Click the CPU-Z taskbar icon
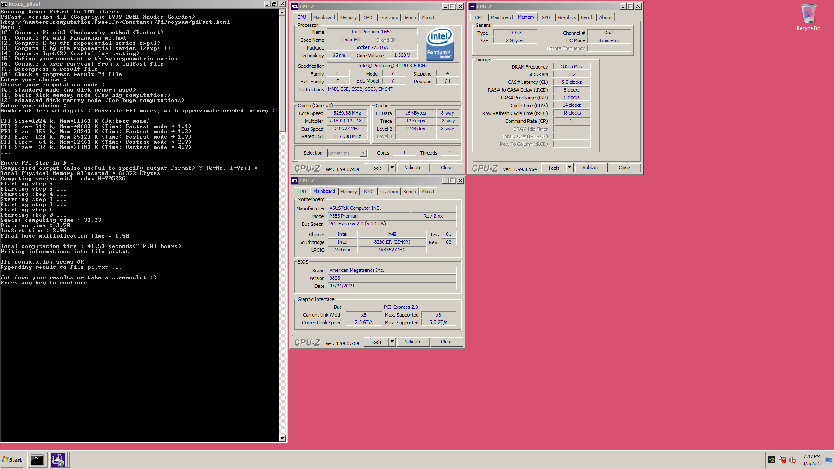The height and width of the screenshot is (469, 834). pyautogui.click(x=58, y=459)
